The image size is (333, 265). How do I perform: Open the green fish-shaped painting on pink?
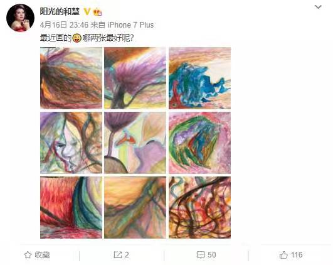point(200,143)
